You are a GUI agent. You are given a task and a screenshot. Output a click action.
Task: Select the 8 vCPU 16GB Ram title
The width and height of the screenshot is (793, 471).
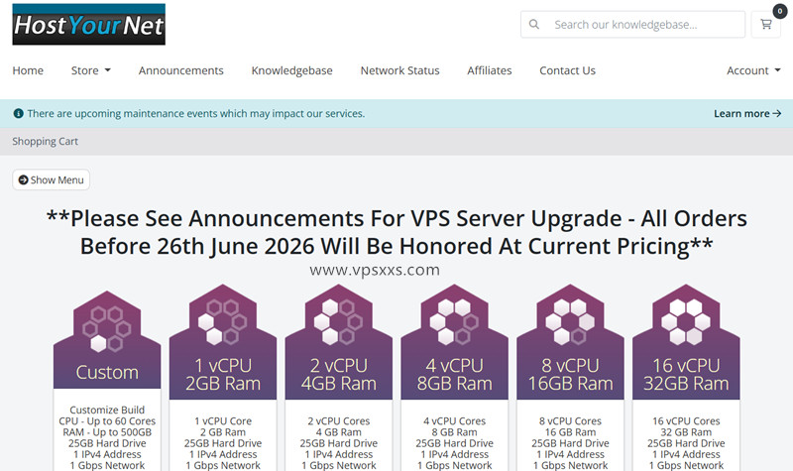[x=571, y=375]
